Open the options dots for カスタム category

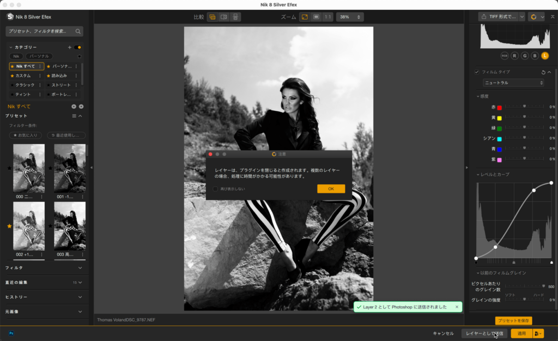tap(40, 76)
